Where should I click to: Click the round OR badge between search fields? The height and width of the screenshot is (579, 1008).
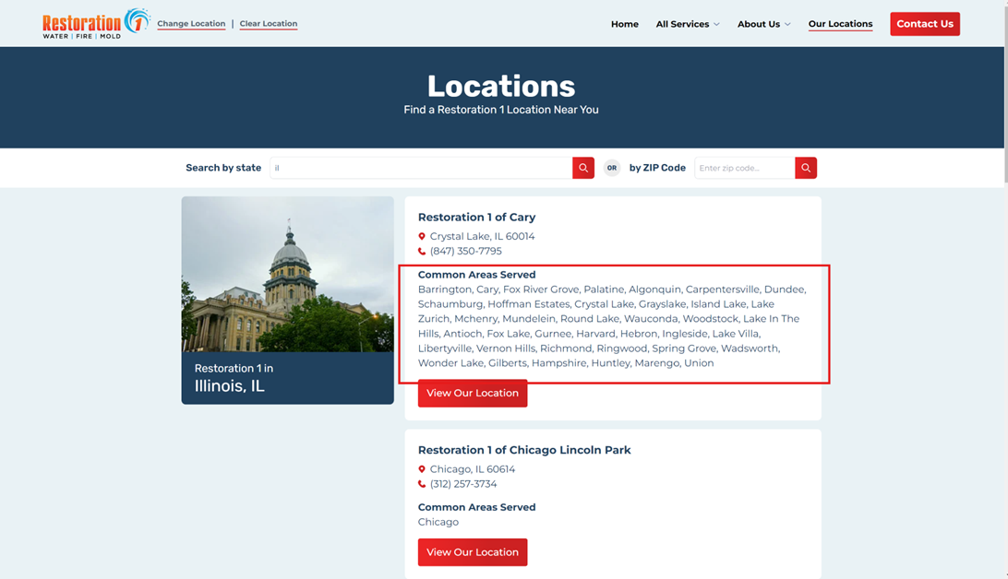tap(611, 168)
